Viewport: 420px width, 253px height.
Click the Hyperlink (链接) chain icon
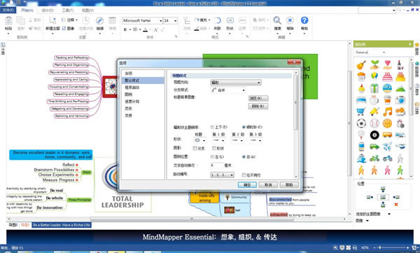tap(99, 20)
